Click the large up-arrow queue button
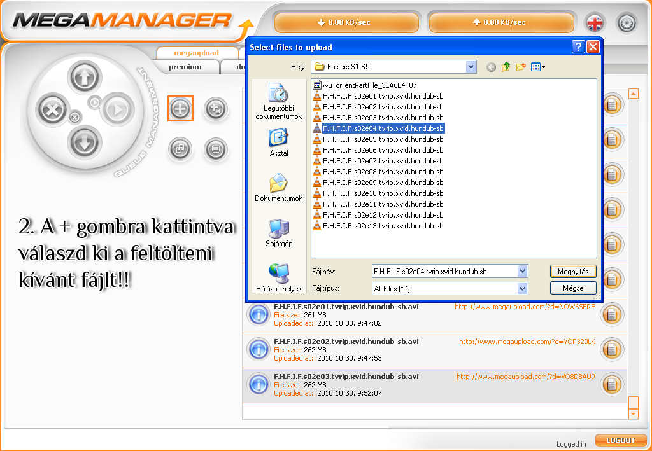 (85, 77)
